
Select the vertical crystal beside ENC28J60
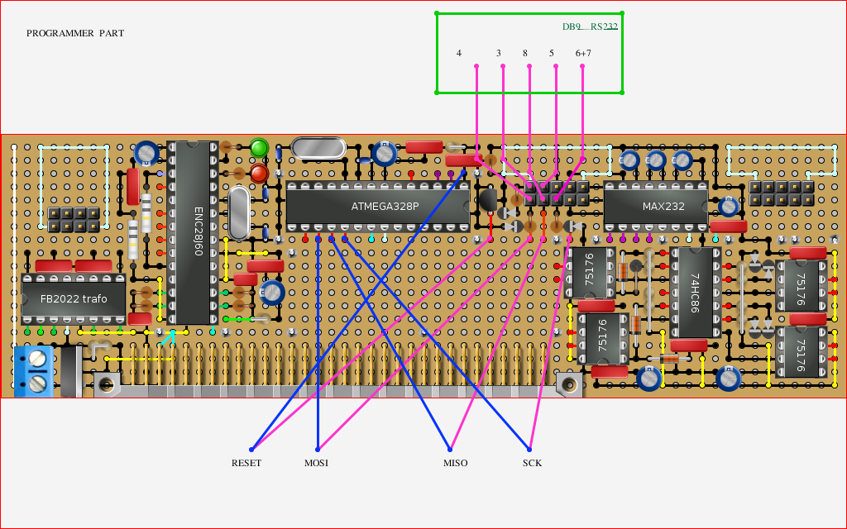(239, 212)
